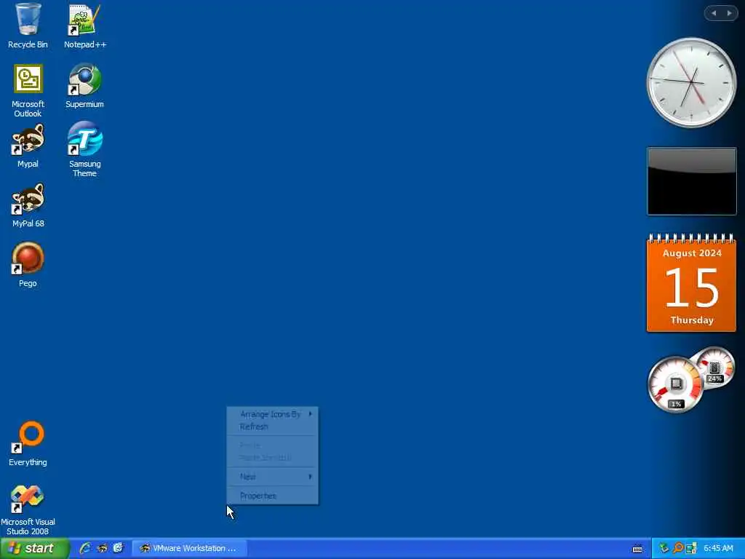This screenshot has width=745, height=559.
Task: Choose Properties in the context menu
Action: coord(273,496)
